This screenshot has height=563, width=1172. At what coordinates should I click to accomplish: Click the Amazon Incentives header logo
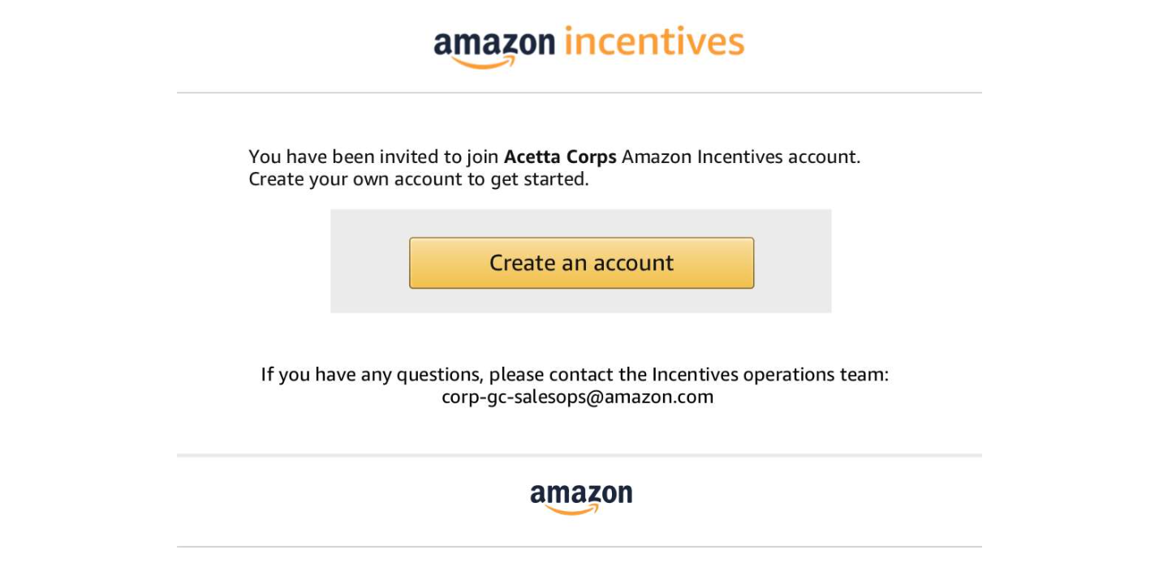[x=588, y=45]
